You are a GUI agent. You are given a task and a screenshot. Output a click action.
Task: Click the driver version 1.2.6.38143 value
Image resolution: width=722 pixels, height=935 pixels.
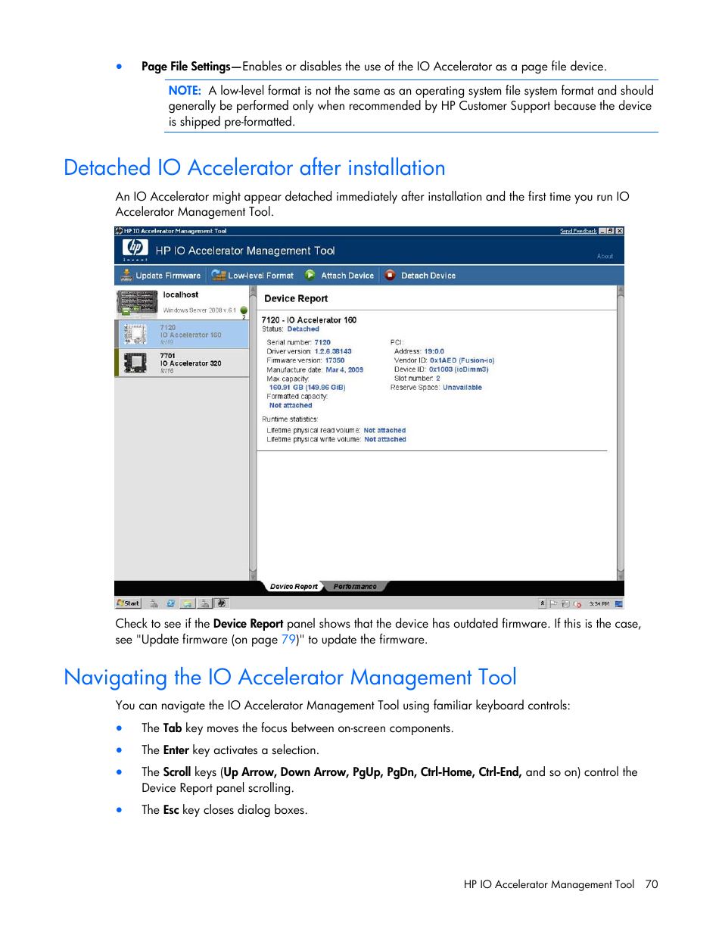coord(333,351)
